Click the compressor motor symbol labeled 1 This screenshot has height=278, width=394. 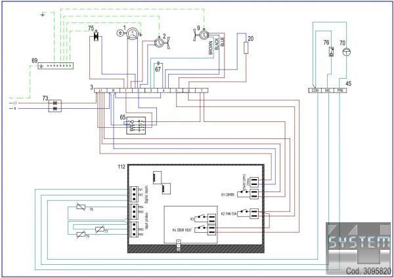[x=132, y=34]
